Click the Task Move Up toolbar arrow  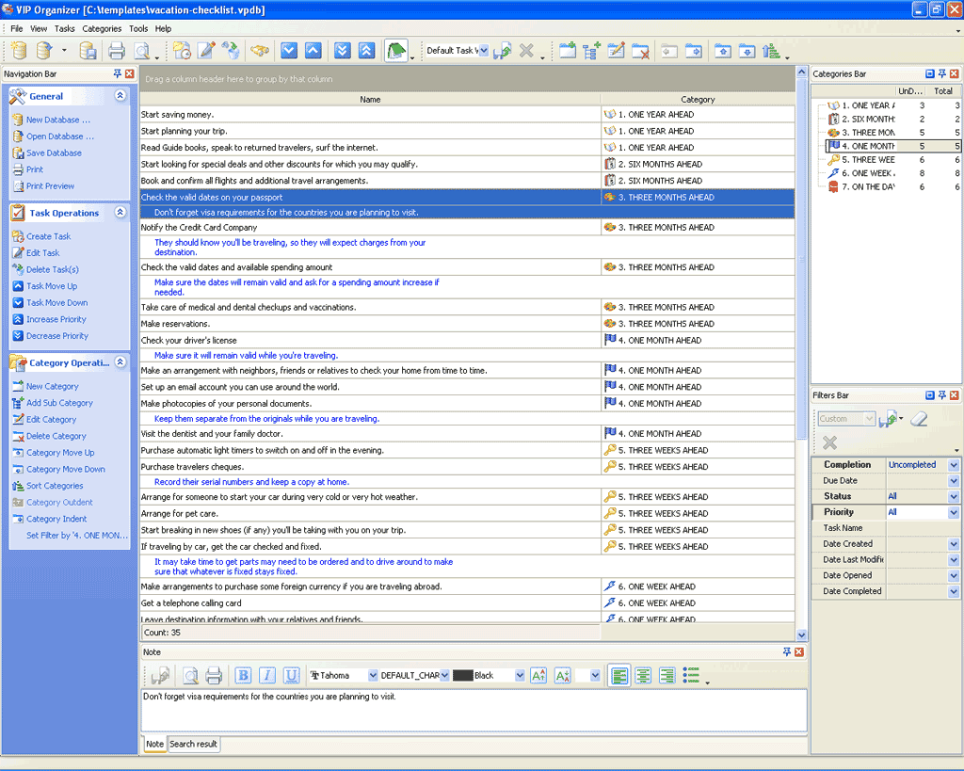coord(313,51)
